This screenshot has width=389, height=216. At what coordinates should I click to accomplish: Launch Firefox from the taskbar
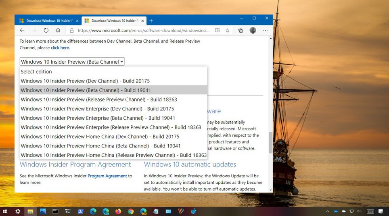(x=118, y=211)
